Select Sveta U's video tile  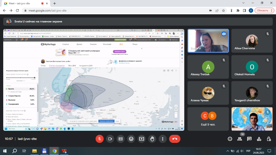coord(208,41)
